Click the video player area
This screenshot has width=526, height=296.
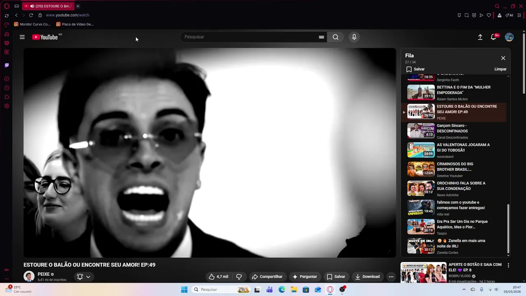[210, 153]
